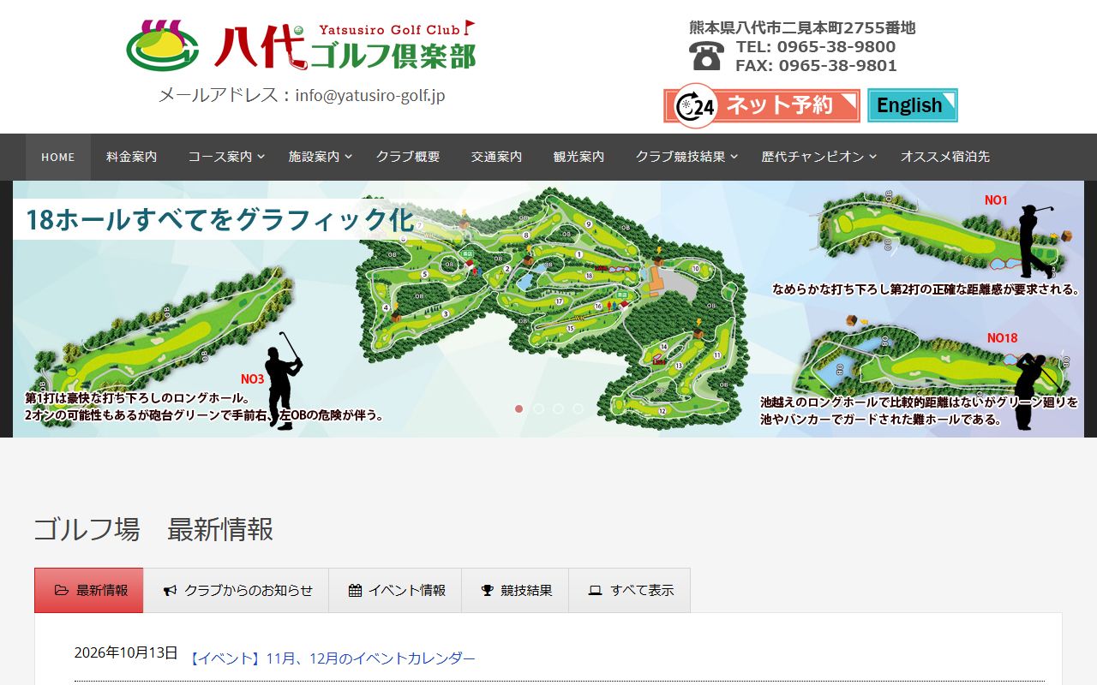
Task: Open 【イベント】11月、12月のイベントカレンダー link
Action: [x=332, y=658]
